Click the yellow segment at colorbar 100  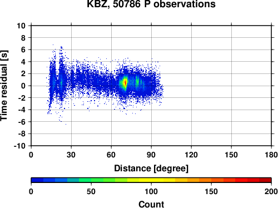(x=151, y=180)
